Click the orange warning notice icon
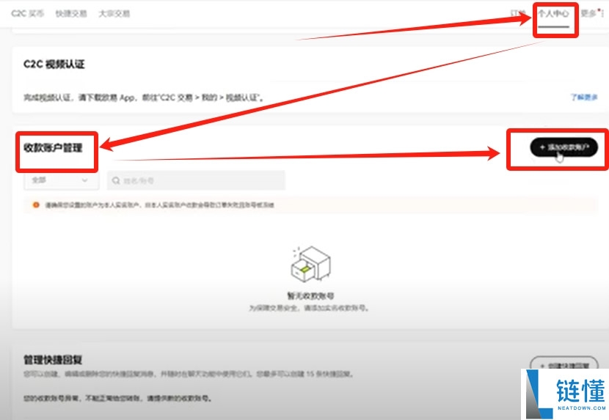Screen dimensions: 609x420 (36, 205)
